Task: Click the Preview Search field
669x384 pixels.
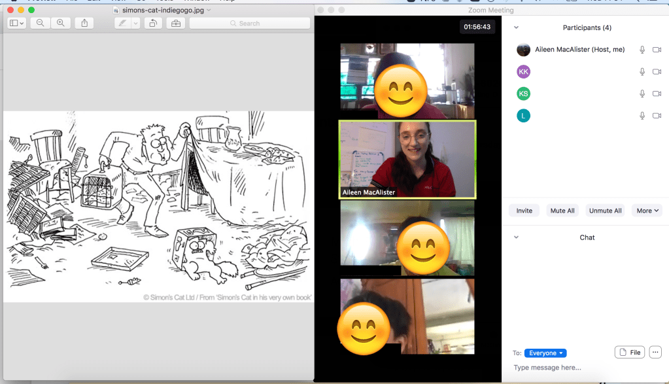Action: pyautogui.click(x=249, y=23)
